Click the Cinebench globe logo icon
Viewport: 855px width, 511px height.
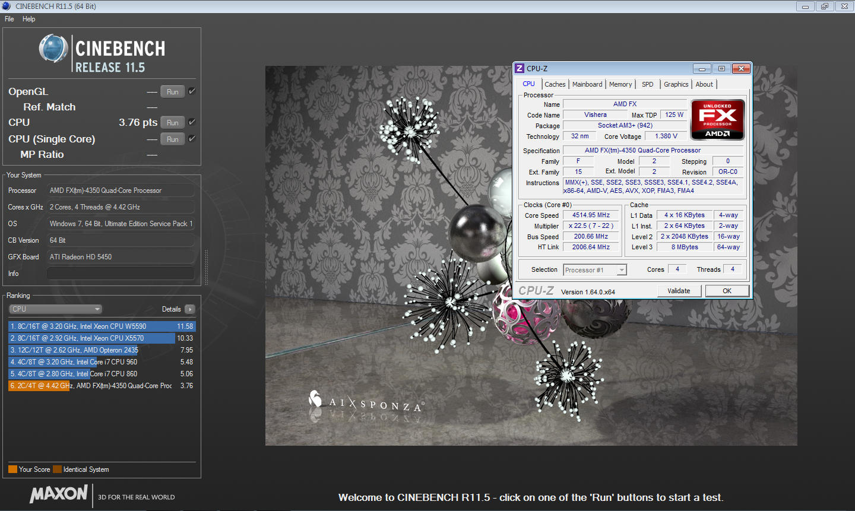point(53,49)
